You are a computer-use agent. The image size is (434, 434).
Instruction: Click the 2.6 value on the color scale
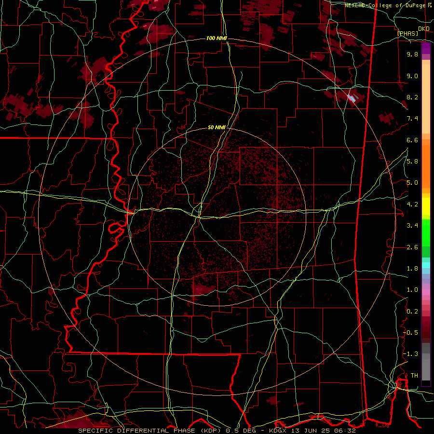coord(412,247)
